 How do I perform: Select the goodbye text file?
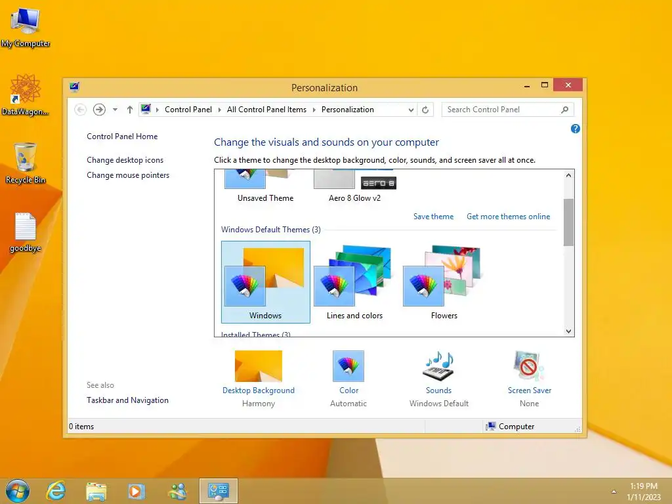(26, 233)
